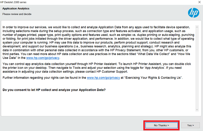Decline data collection with No Thanks button
This screenshot has width=203, height=131.
(161, 125)
